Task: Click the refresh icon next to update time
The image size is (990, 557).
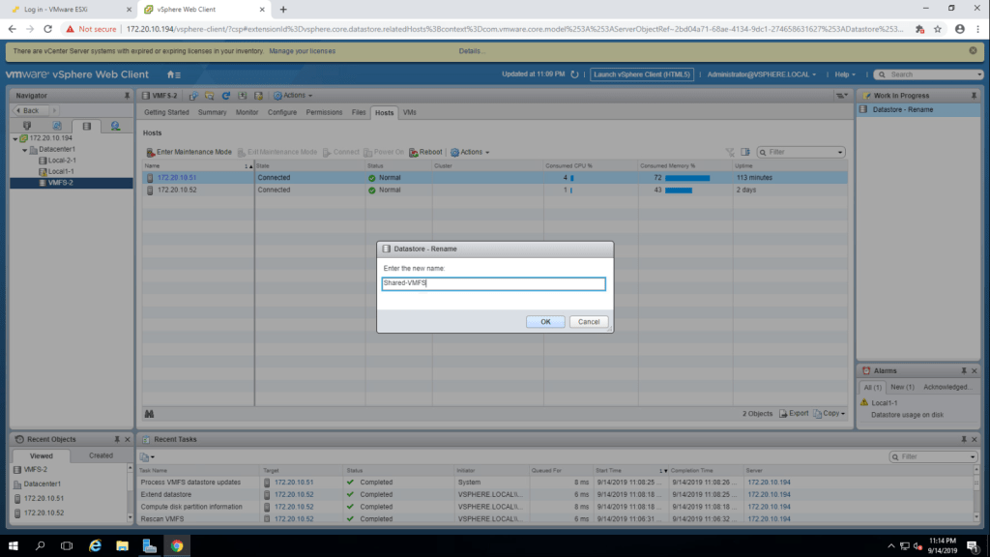Action: click(575, 74)
